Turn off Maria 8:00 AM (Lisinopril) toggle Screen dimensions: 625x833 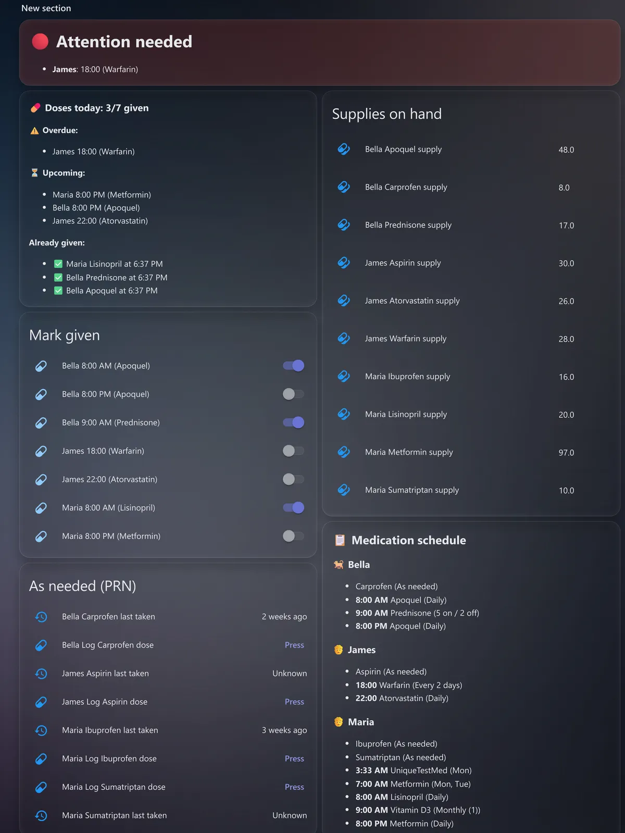click(293, 508)
